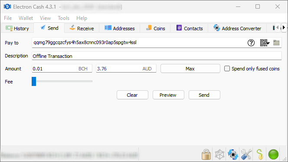Minimize the Electron Cash window
This screenshot has width=288, height=162.
[238, 6]
